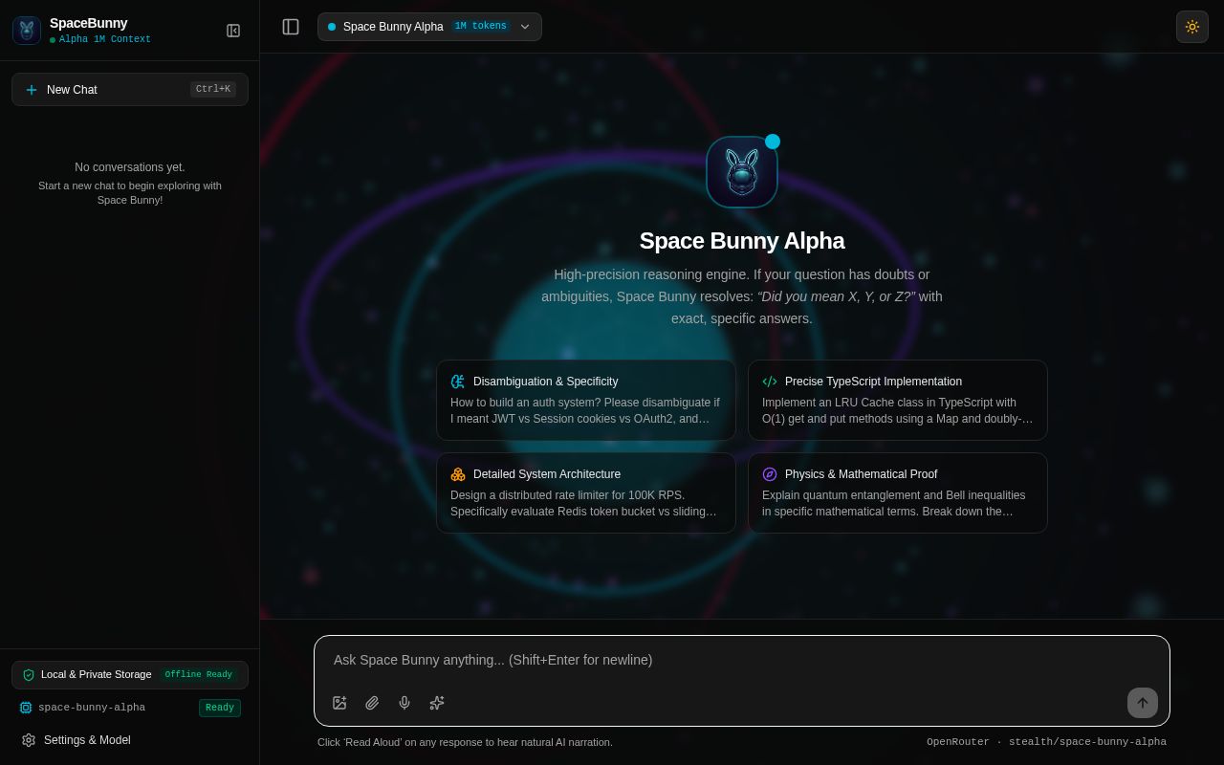Open Settings & Model
This screenshot has height=765, width=1224.
(x=130, y=740)
